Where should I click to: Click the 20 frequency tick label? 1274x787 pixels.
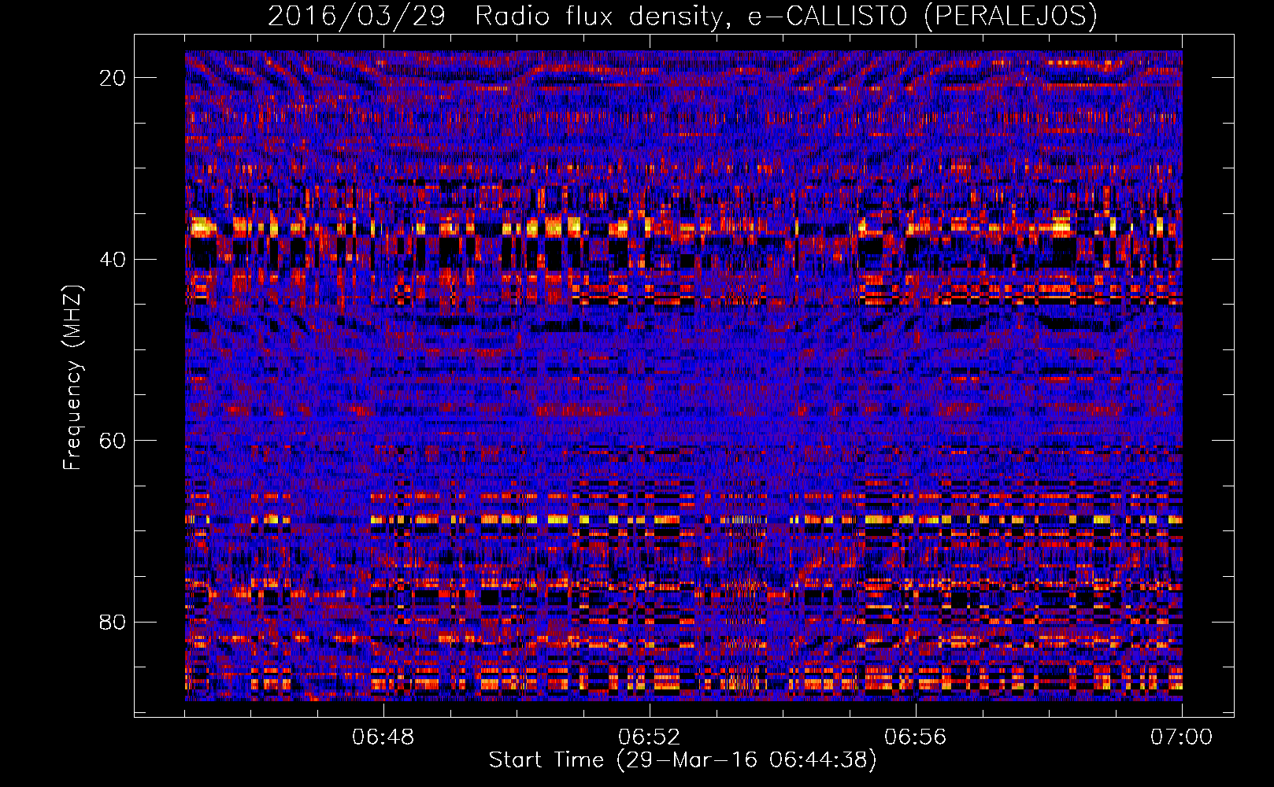coord(113,78)
